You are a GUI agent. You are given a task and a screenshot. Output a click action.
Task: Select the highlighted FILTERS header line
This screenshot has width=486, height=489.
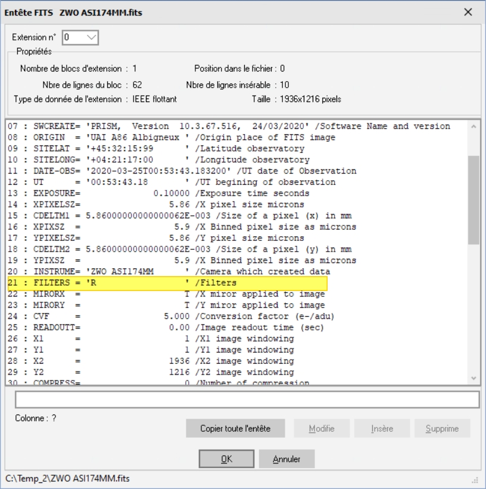coord(167,283)
